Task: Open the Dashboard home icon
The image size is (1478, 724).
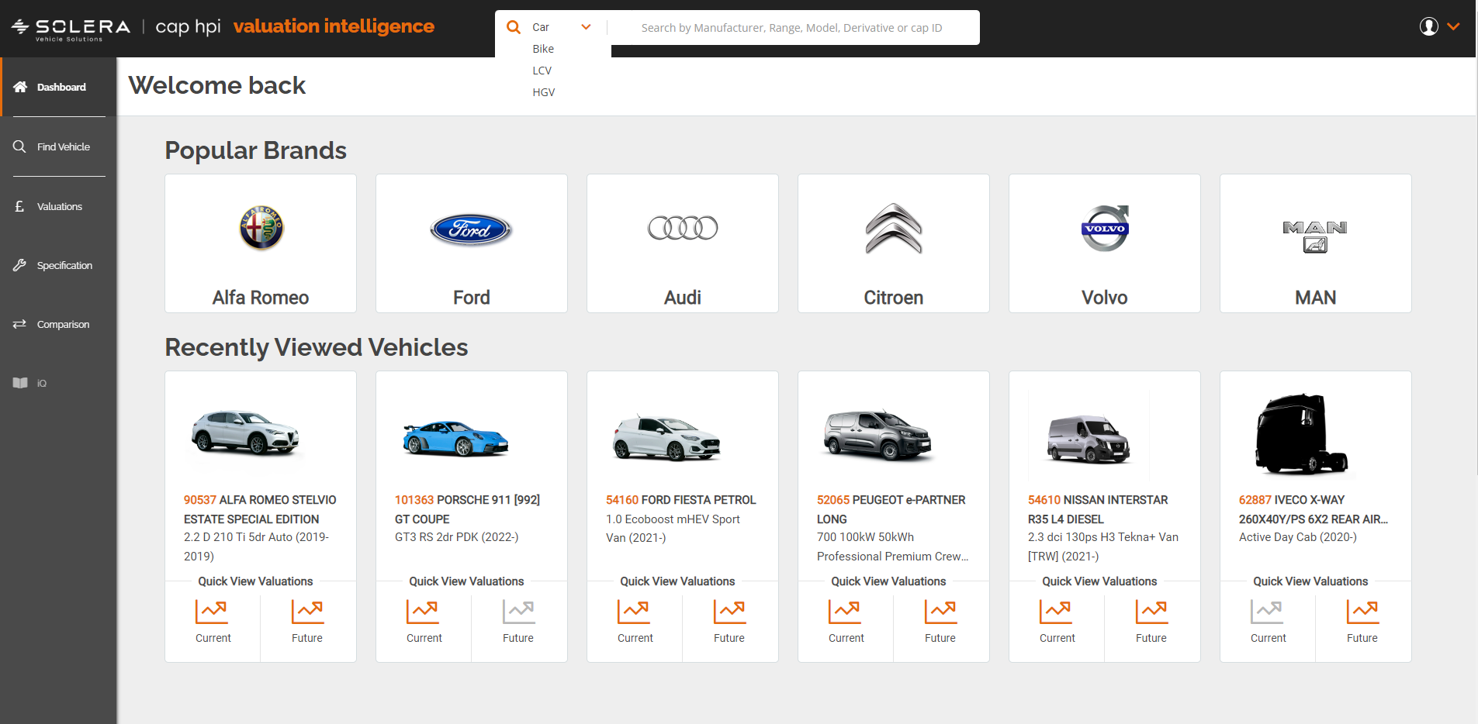Action: click(20, 87)
